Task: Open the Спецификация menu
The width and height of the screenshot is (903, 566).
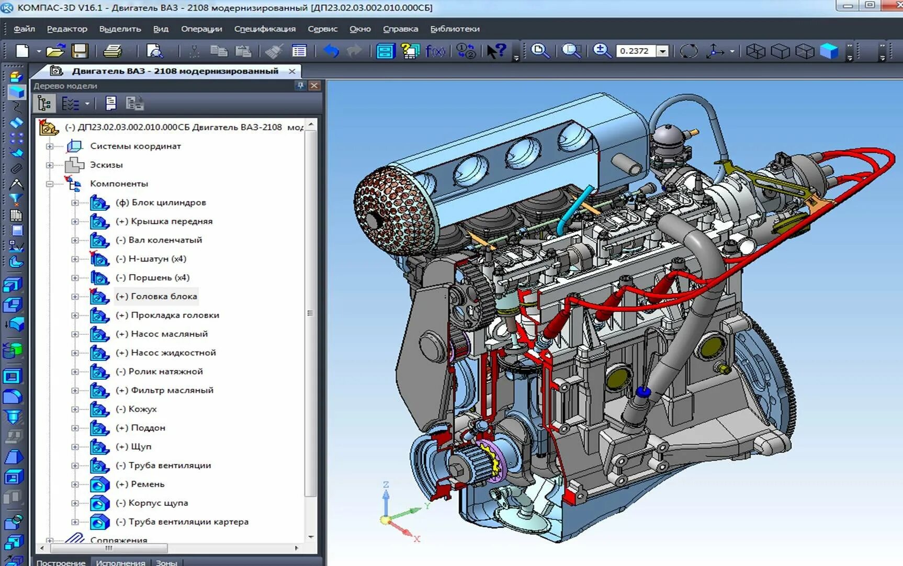Action: point(265,29)
